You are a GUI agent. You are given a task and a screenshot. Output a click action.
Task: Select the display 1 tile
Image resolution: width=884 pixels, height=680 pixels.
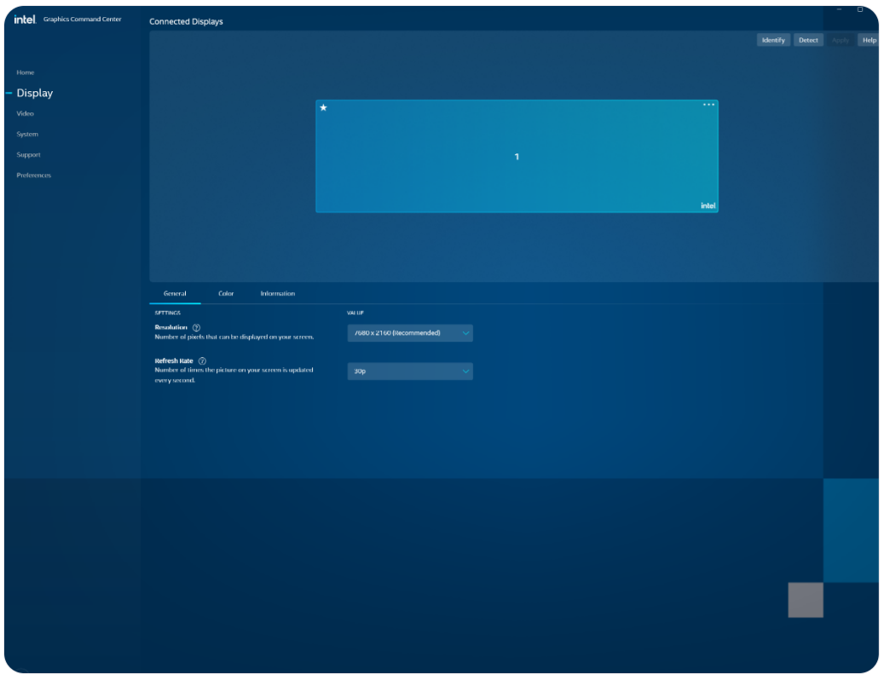(517, 157)
